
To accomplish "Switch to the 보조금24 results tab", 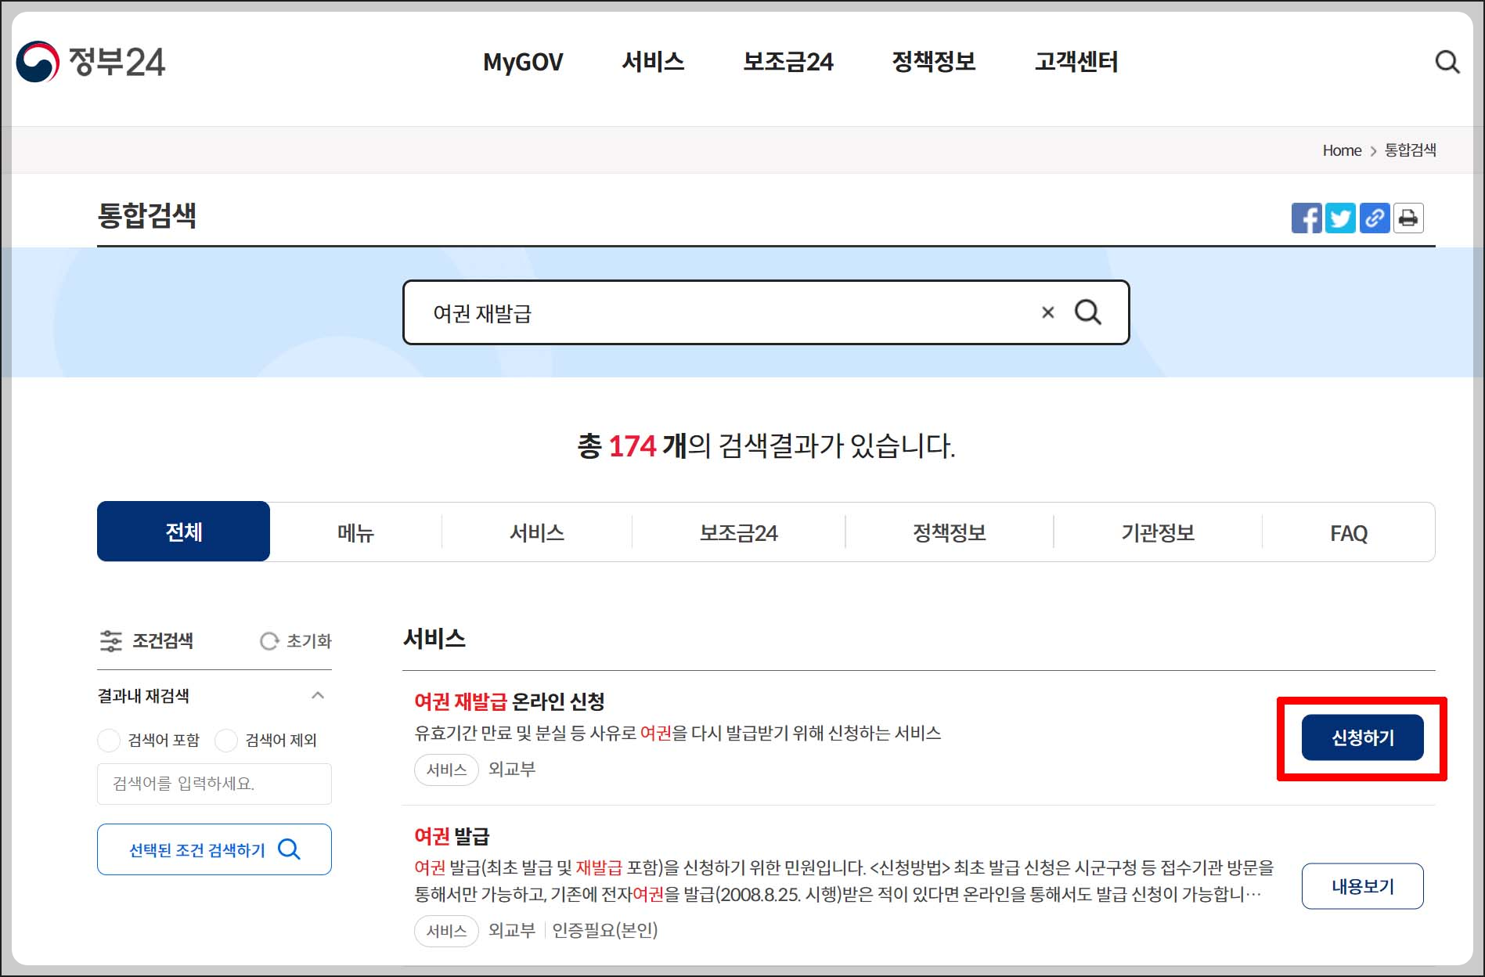I will 738,532.
